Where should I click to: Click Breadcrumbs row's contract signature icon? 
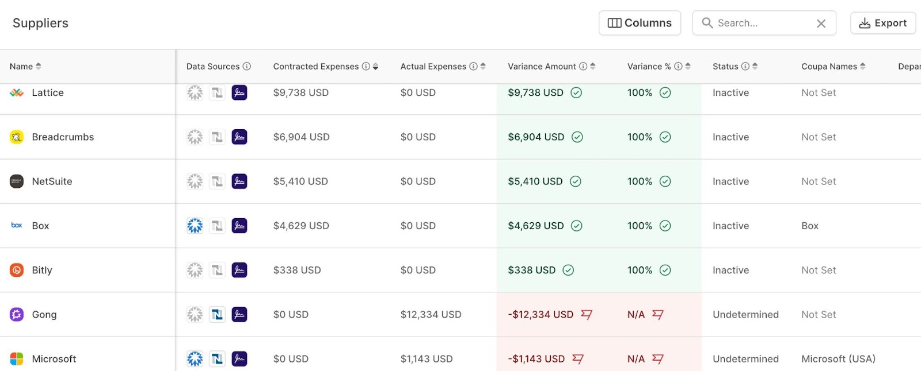pyautogui.click(x=239, y=137)
